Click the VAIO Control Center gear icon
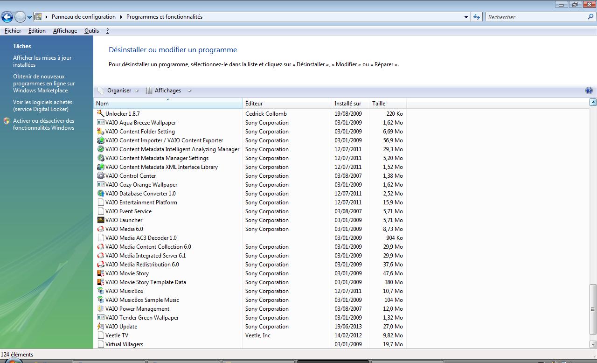This screenshot has height=363, width=597. [100, 176]
